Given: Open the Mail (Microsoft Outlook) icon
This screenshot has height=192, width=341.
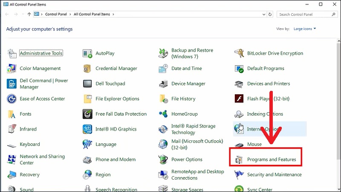Looking at the screenshot, I should click(163, 144).
